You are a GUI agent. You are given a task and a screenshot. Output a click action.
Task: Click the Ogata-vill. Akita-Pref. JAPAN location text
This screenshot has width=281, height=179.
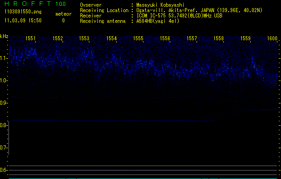coord(199,10)
